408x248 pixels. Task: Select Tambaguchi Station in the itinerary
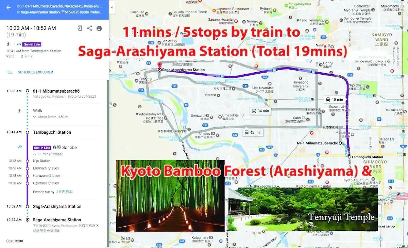click(52, 132)
